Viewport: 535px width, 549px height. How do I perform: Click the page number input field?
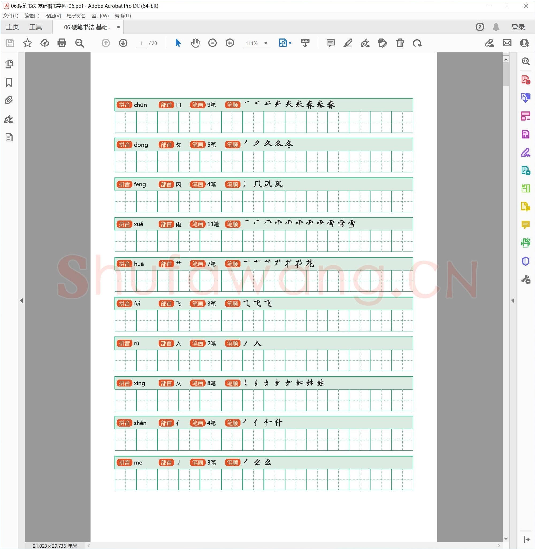(141, 43)
